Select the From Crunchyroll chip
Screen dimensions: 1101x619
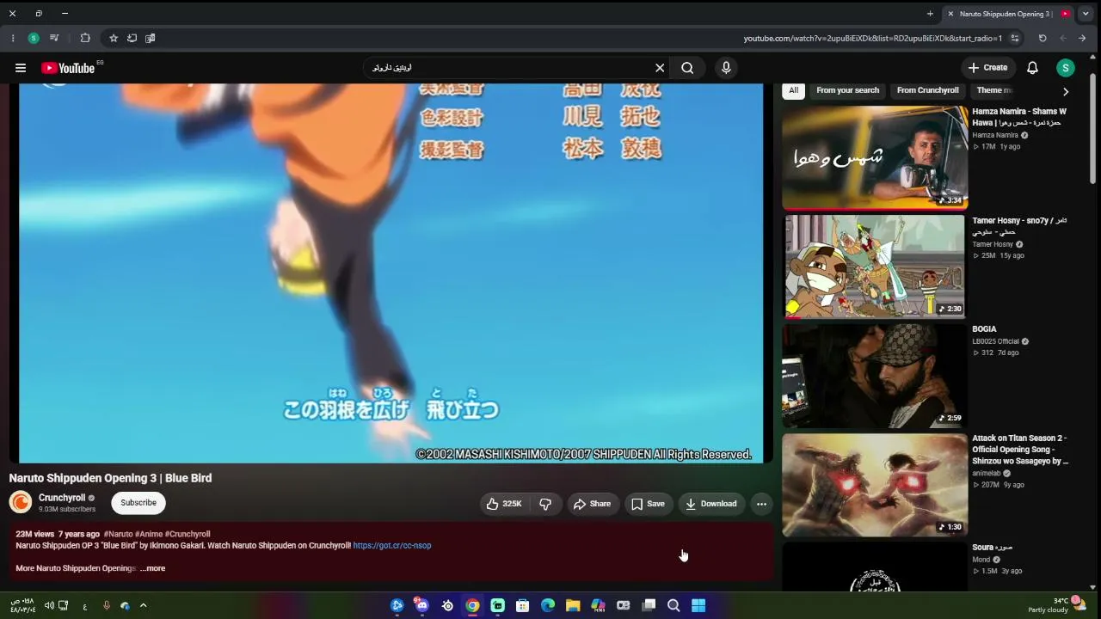[928, 90]
